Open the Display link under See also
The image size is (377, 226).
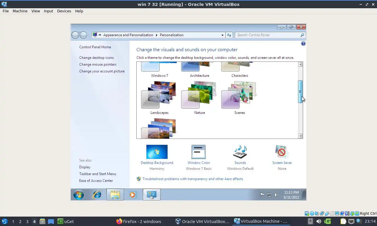[85, 167]
